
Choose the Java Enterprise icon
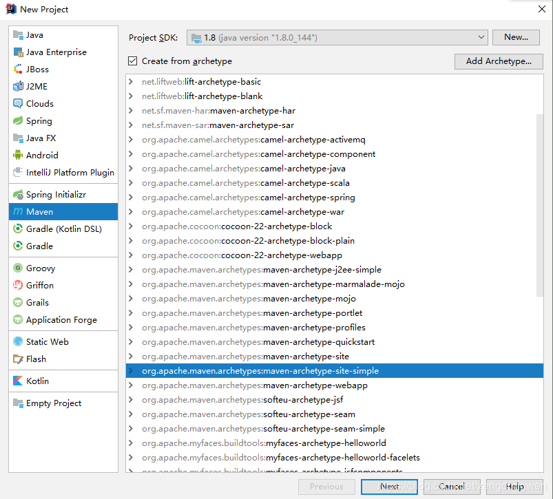tap(18, 52)
